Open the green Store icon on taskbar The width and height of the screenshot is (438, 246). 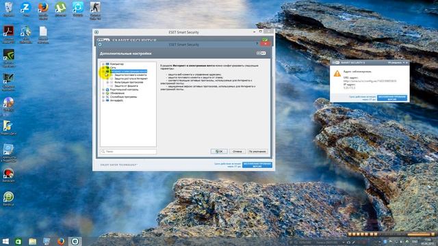coord(18,241)
